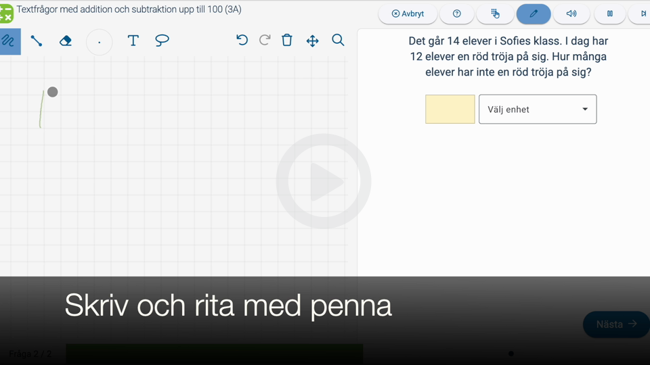Undo the last drawing stroke
Viewport: 650px width, 365px height.
point(242,41)
